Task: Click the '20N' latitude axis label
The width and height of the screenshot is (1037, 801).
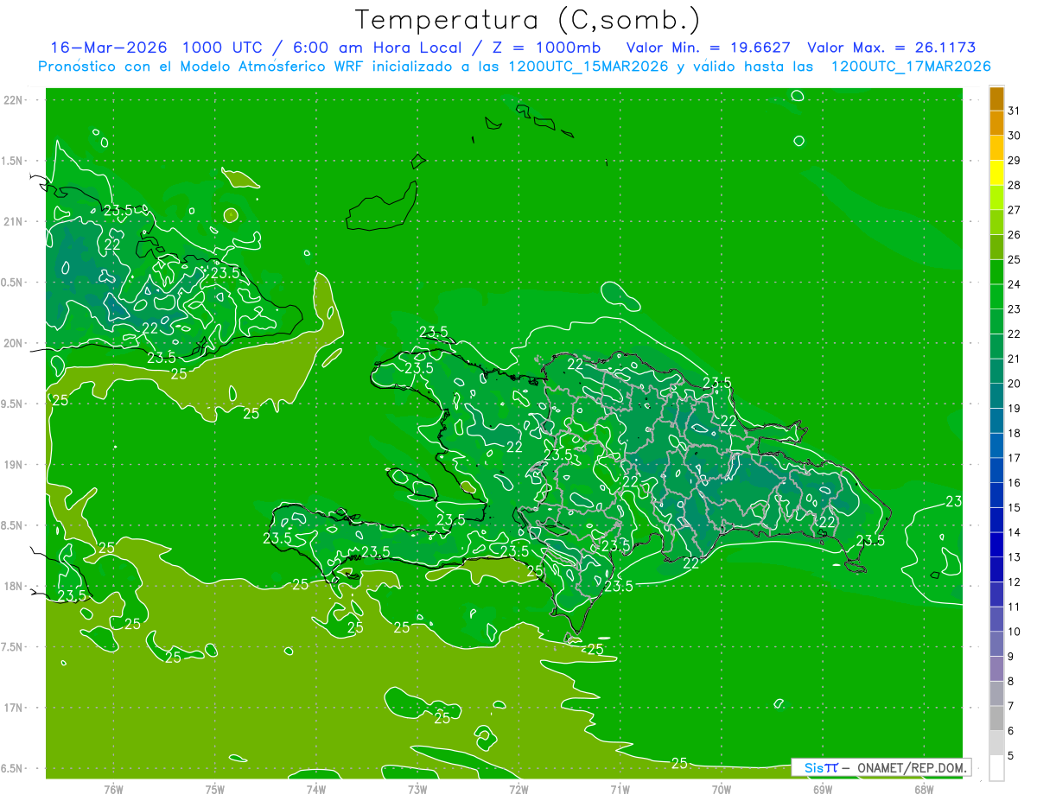Action: tap(13, 343)
